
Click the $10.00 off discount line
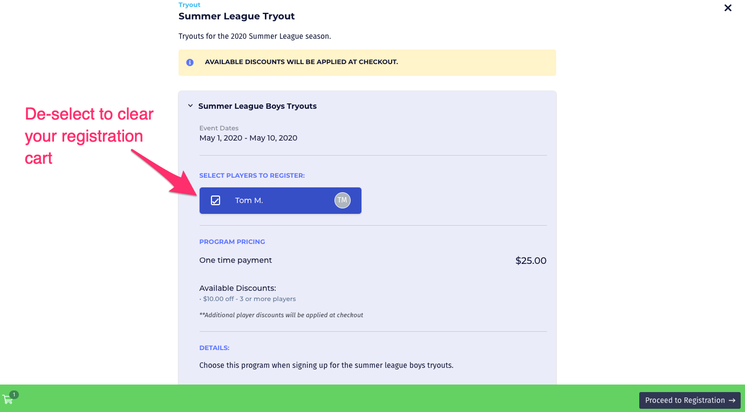pos(248,299)
